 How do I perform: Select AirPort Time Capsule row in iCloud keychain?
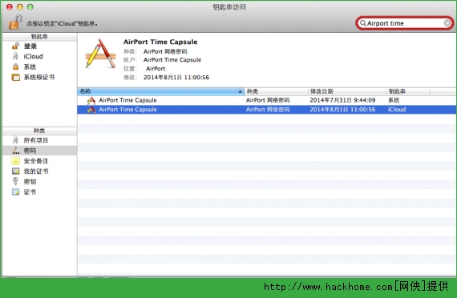[267, 110]
